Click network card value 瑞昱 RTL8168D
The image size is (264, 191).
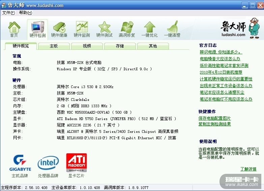116,138
